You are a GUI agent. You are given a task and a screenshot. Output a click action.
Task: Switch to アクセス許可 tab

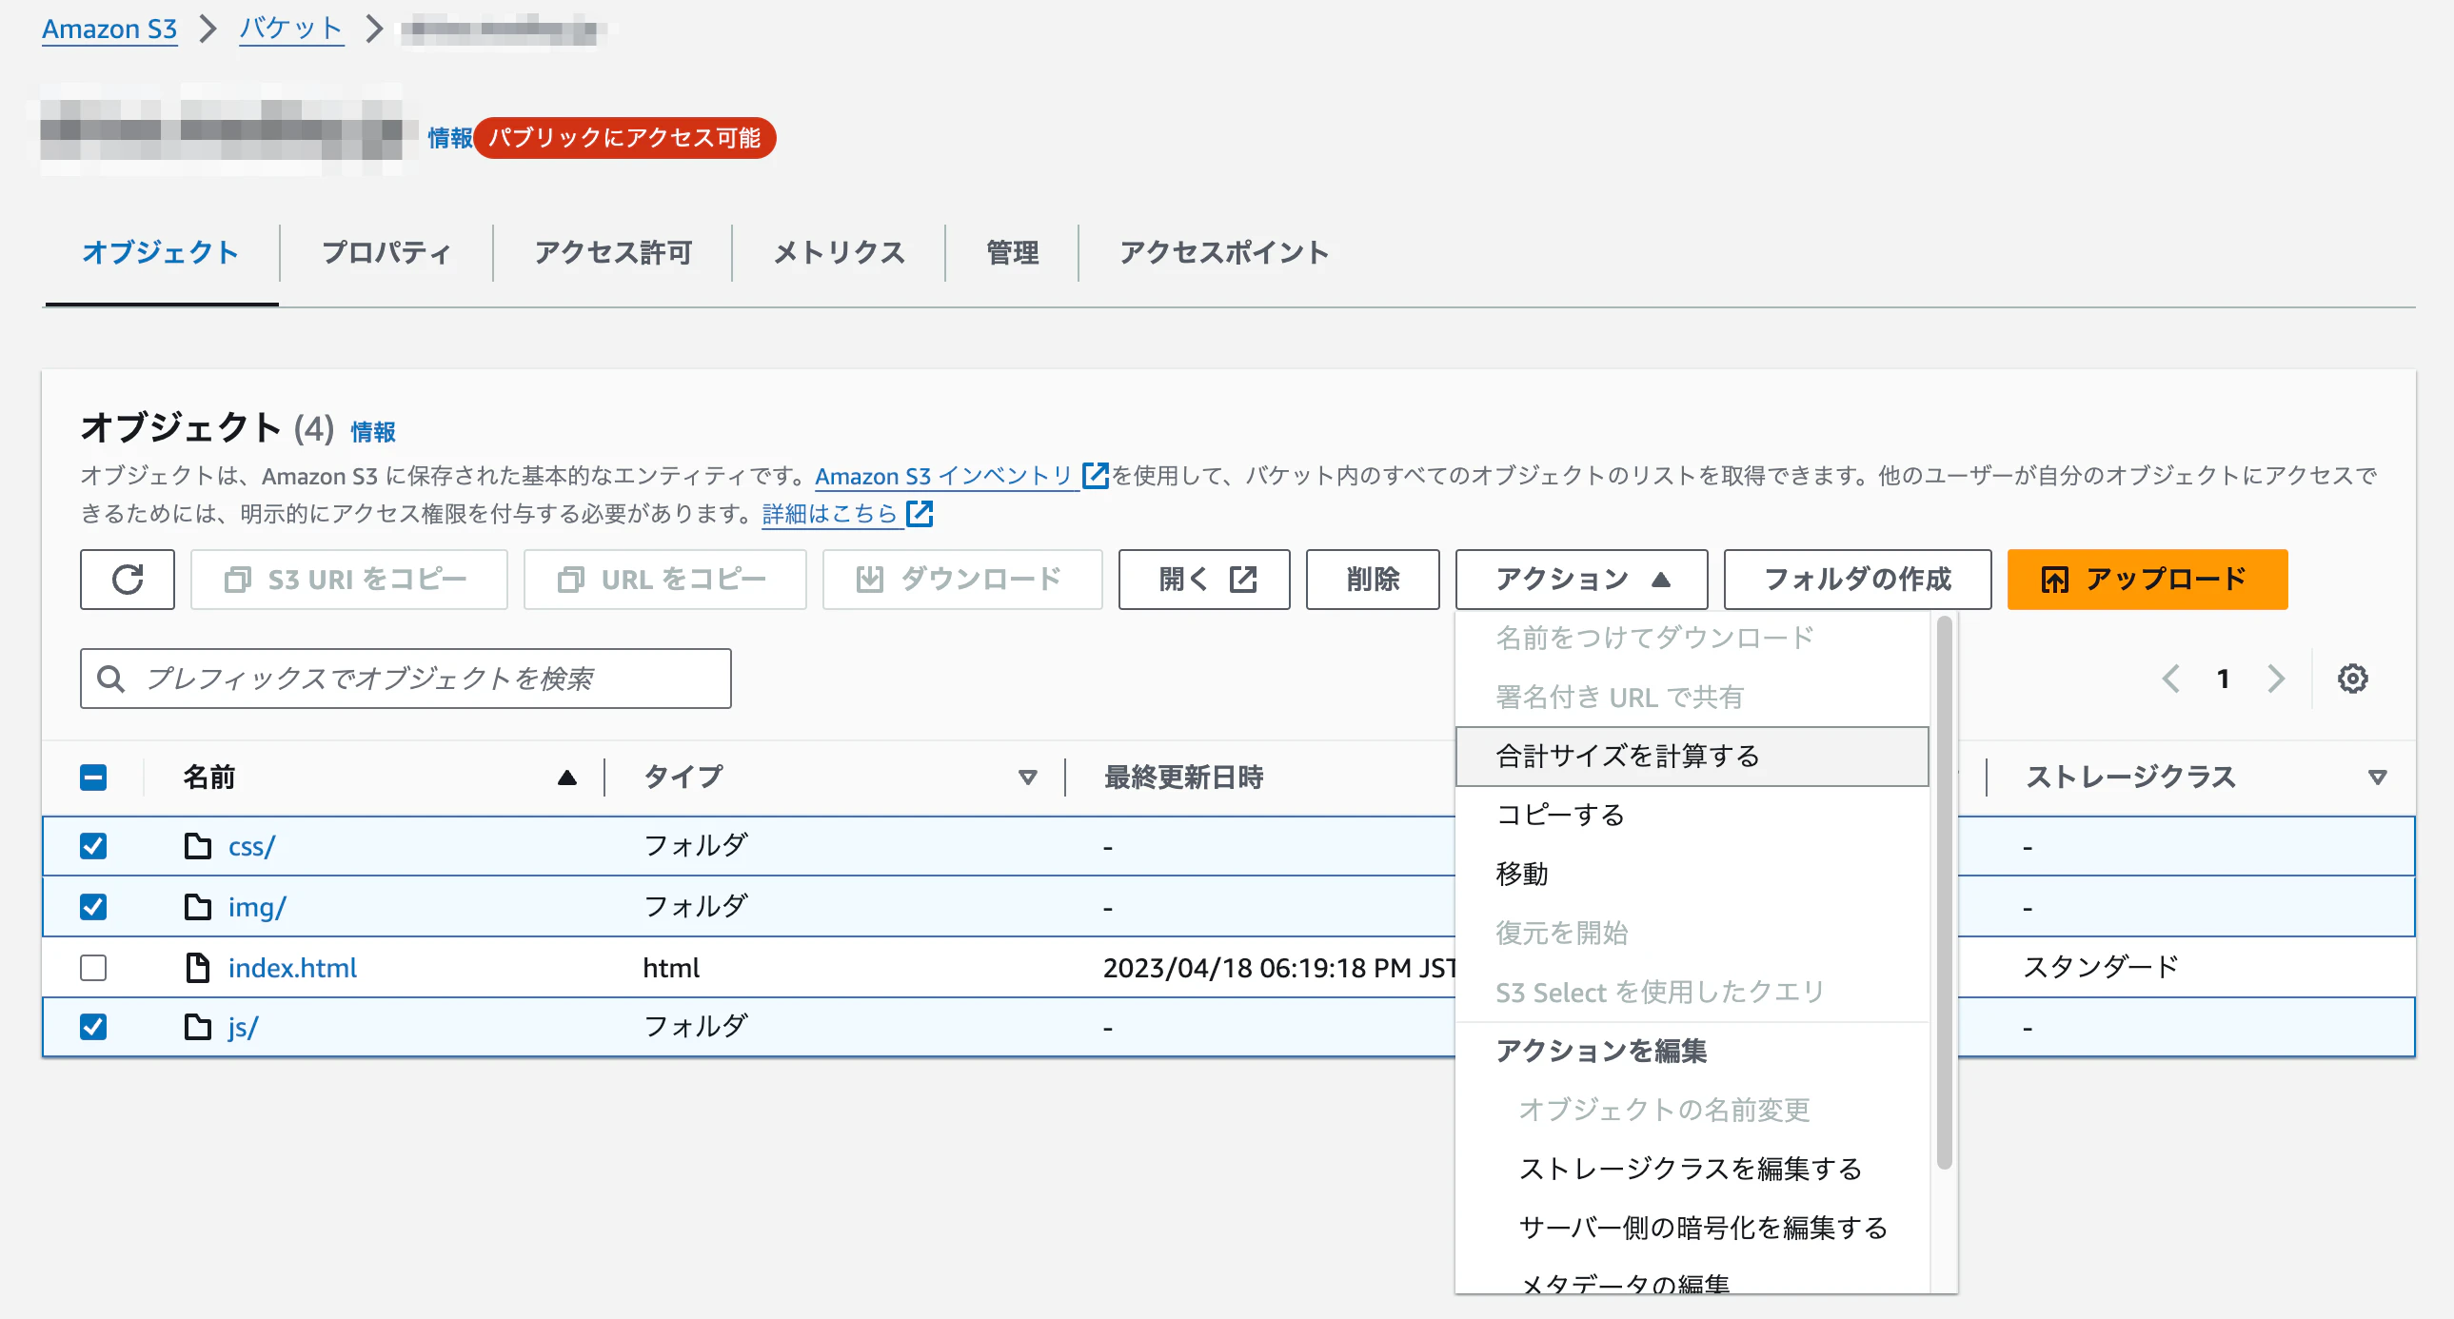click(612, 252)
